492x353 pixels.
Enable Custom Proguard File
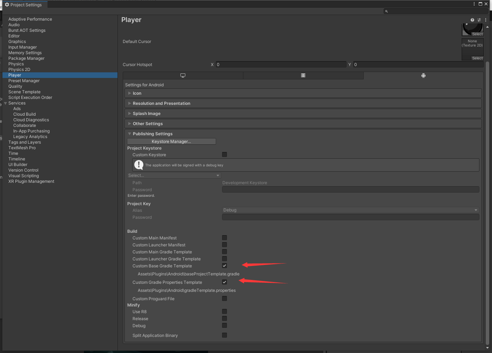(224, 298)
